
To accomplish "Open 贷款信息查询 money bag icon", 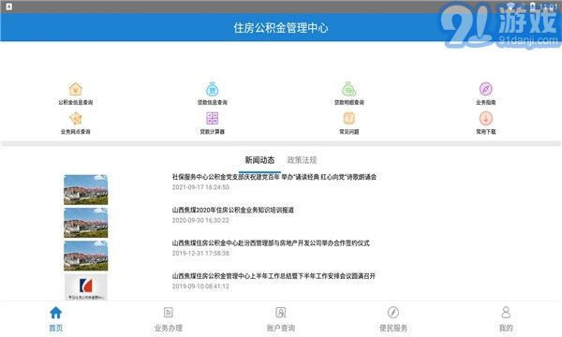I will click(213, 89).
